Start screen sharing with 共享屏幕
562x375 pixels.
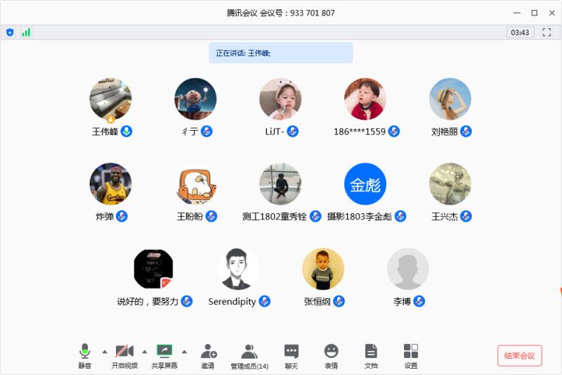click(164, 355)
